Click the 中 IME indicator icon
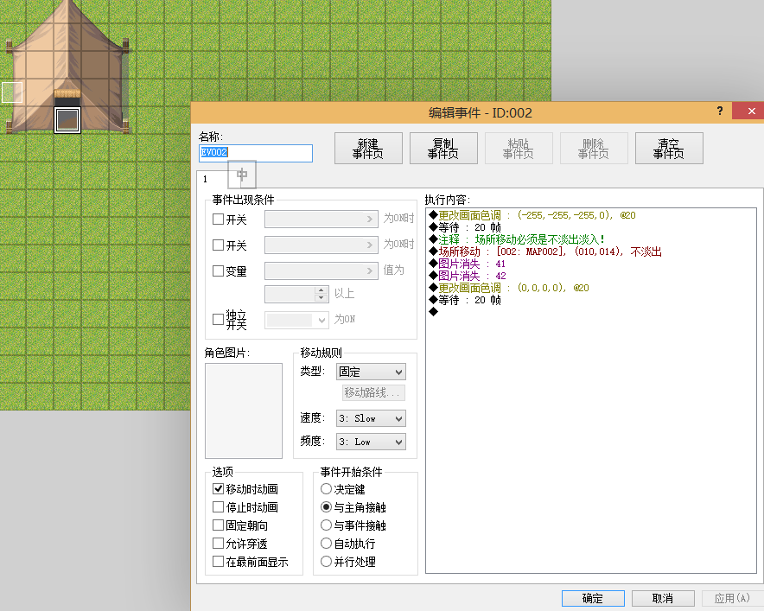Image resolution: width=764 pixels, height=611 pixels. (242, 175)
